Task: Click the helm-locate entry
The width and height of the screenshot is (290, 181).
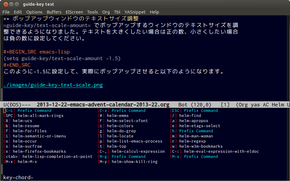Action: 115,136
